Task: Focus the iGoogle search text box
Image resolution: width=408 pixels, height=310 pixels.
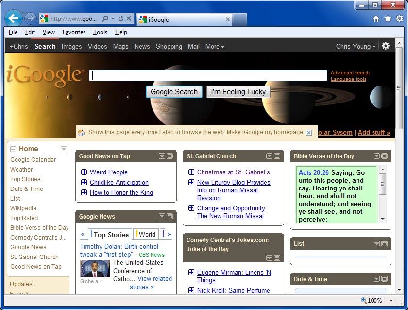Action: (x=208, y=76)
